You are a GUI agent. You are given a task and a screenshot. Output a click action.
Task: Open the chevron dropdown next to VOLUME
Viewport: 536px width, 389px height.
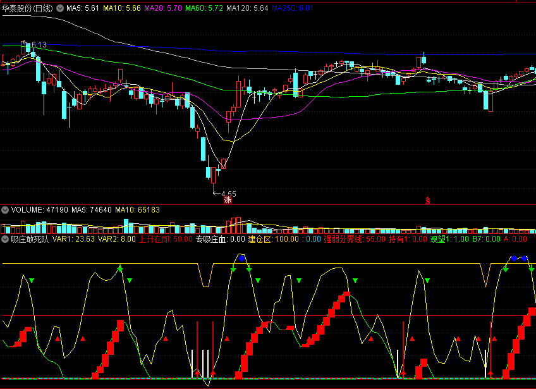tap(5, 210)
